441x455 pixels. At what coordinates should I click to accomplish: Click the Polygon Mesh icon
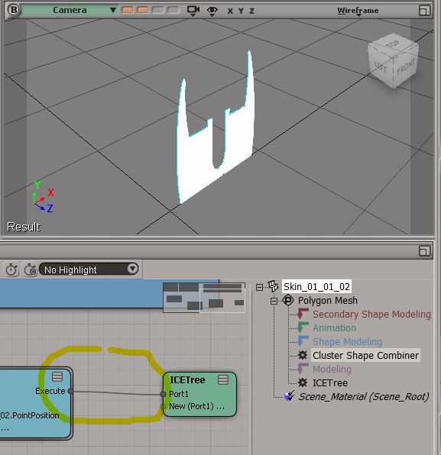click(288, 300)
